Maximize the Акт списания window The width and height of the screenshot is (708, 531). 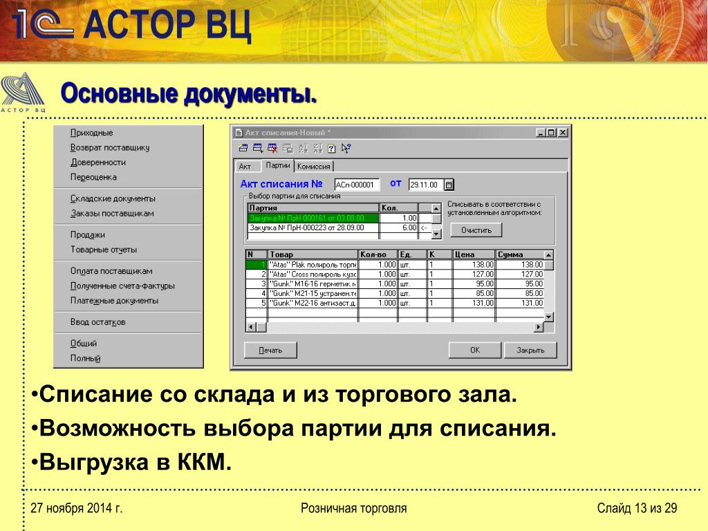[x=551, y=133]
